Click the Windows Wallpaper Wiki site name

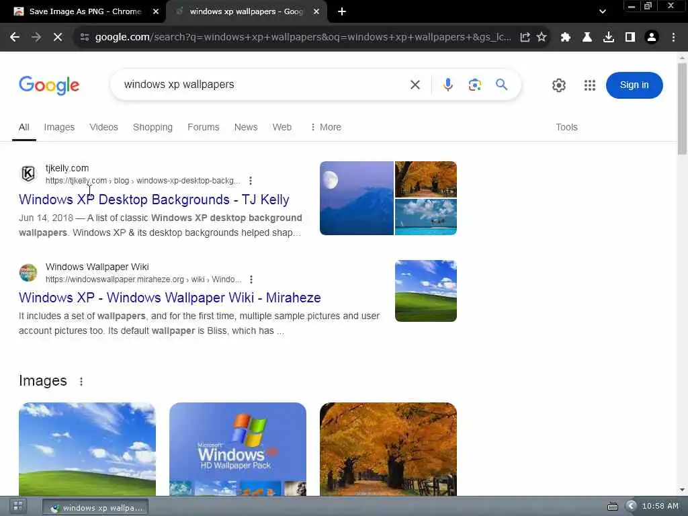coord(97,267)
